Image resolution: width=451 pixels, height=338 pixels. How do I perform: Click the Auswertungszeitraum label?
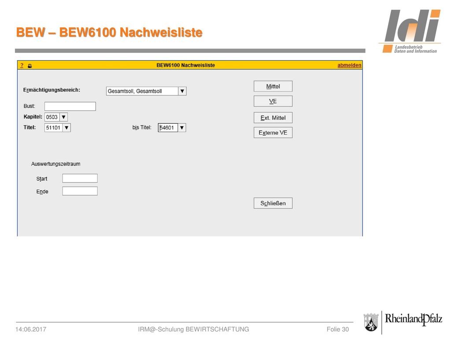point(56,164)
